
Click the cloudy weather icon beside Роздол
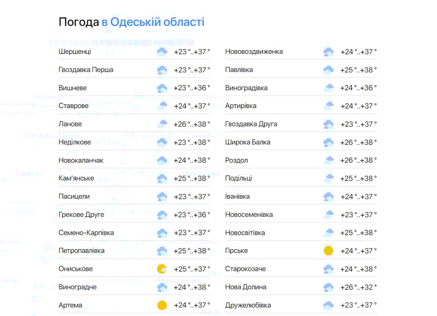(x=328, y=160)
